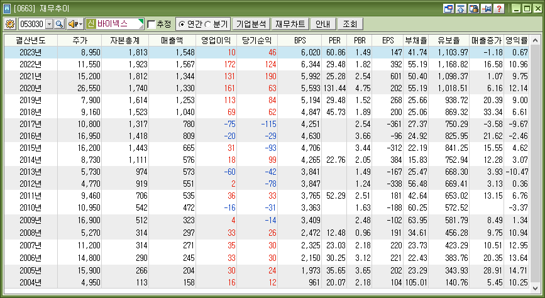Click the 당기순익 column header
The height and width of the screenshot is (298, 545).
(x=257, y=40)
